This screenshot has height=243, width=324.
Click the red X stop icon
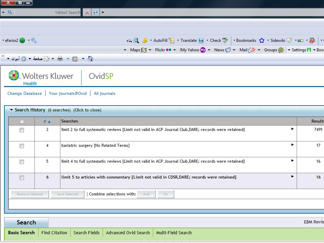(x=87, y=12)
